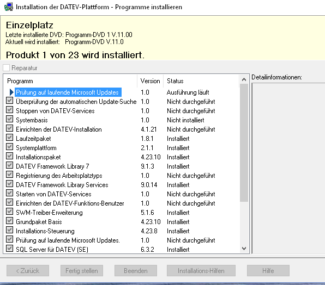Click the blue arrow marker of the running item
This screenshot has height=285, width=325.
[11, 92]
